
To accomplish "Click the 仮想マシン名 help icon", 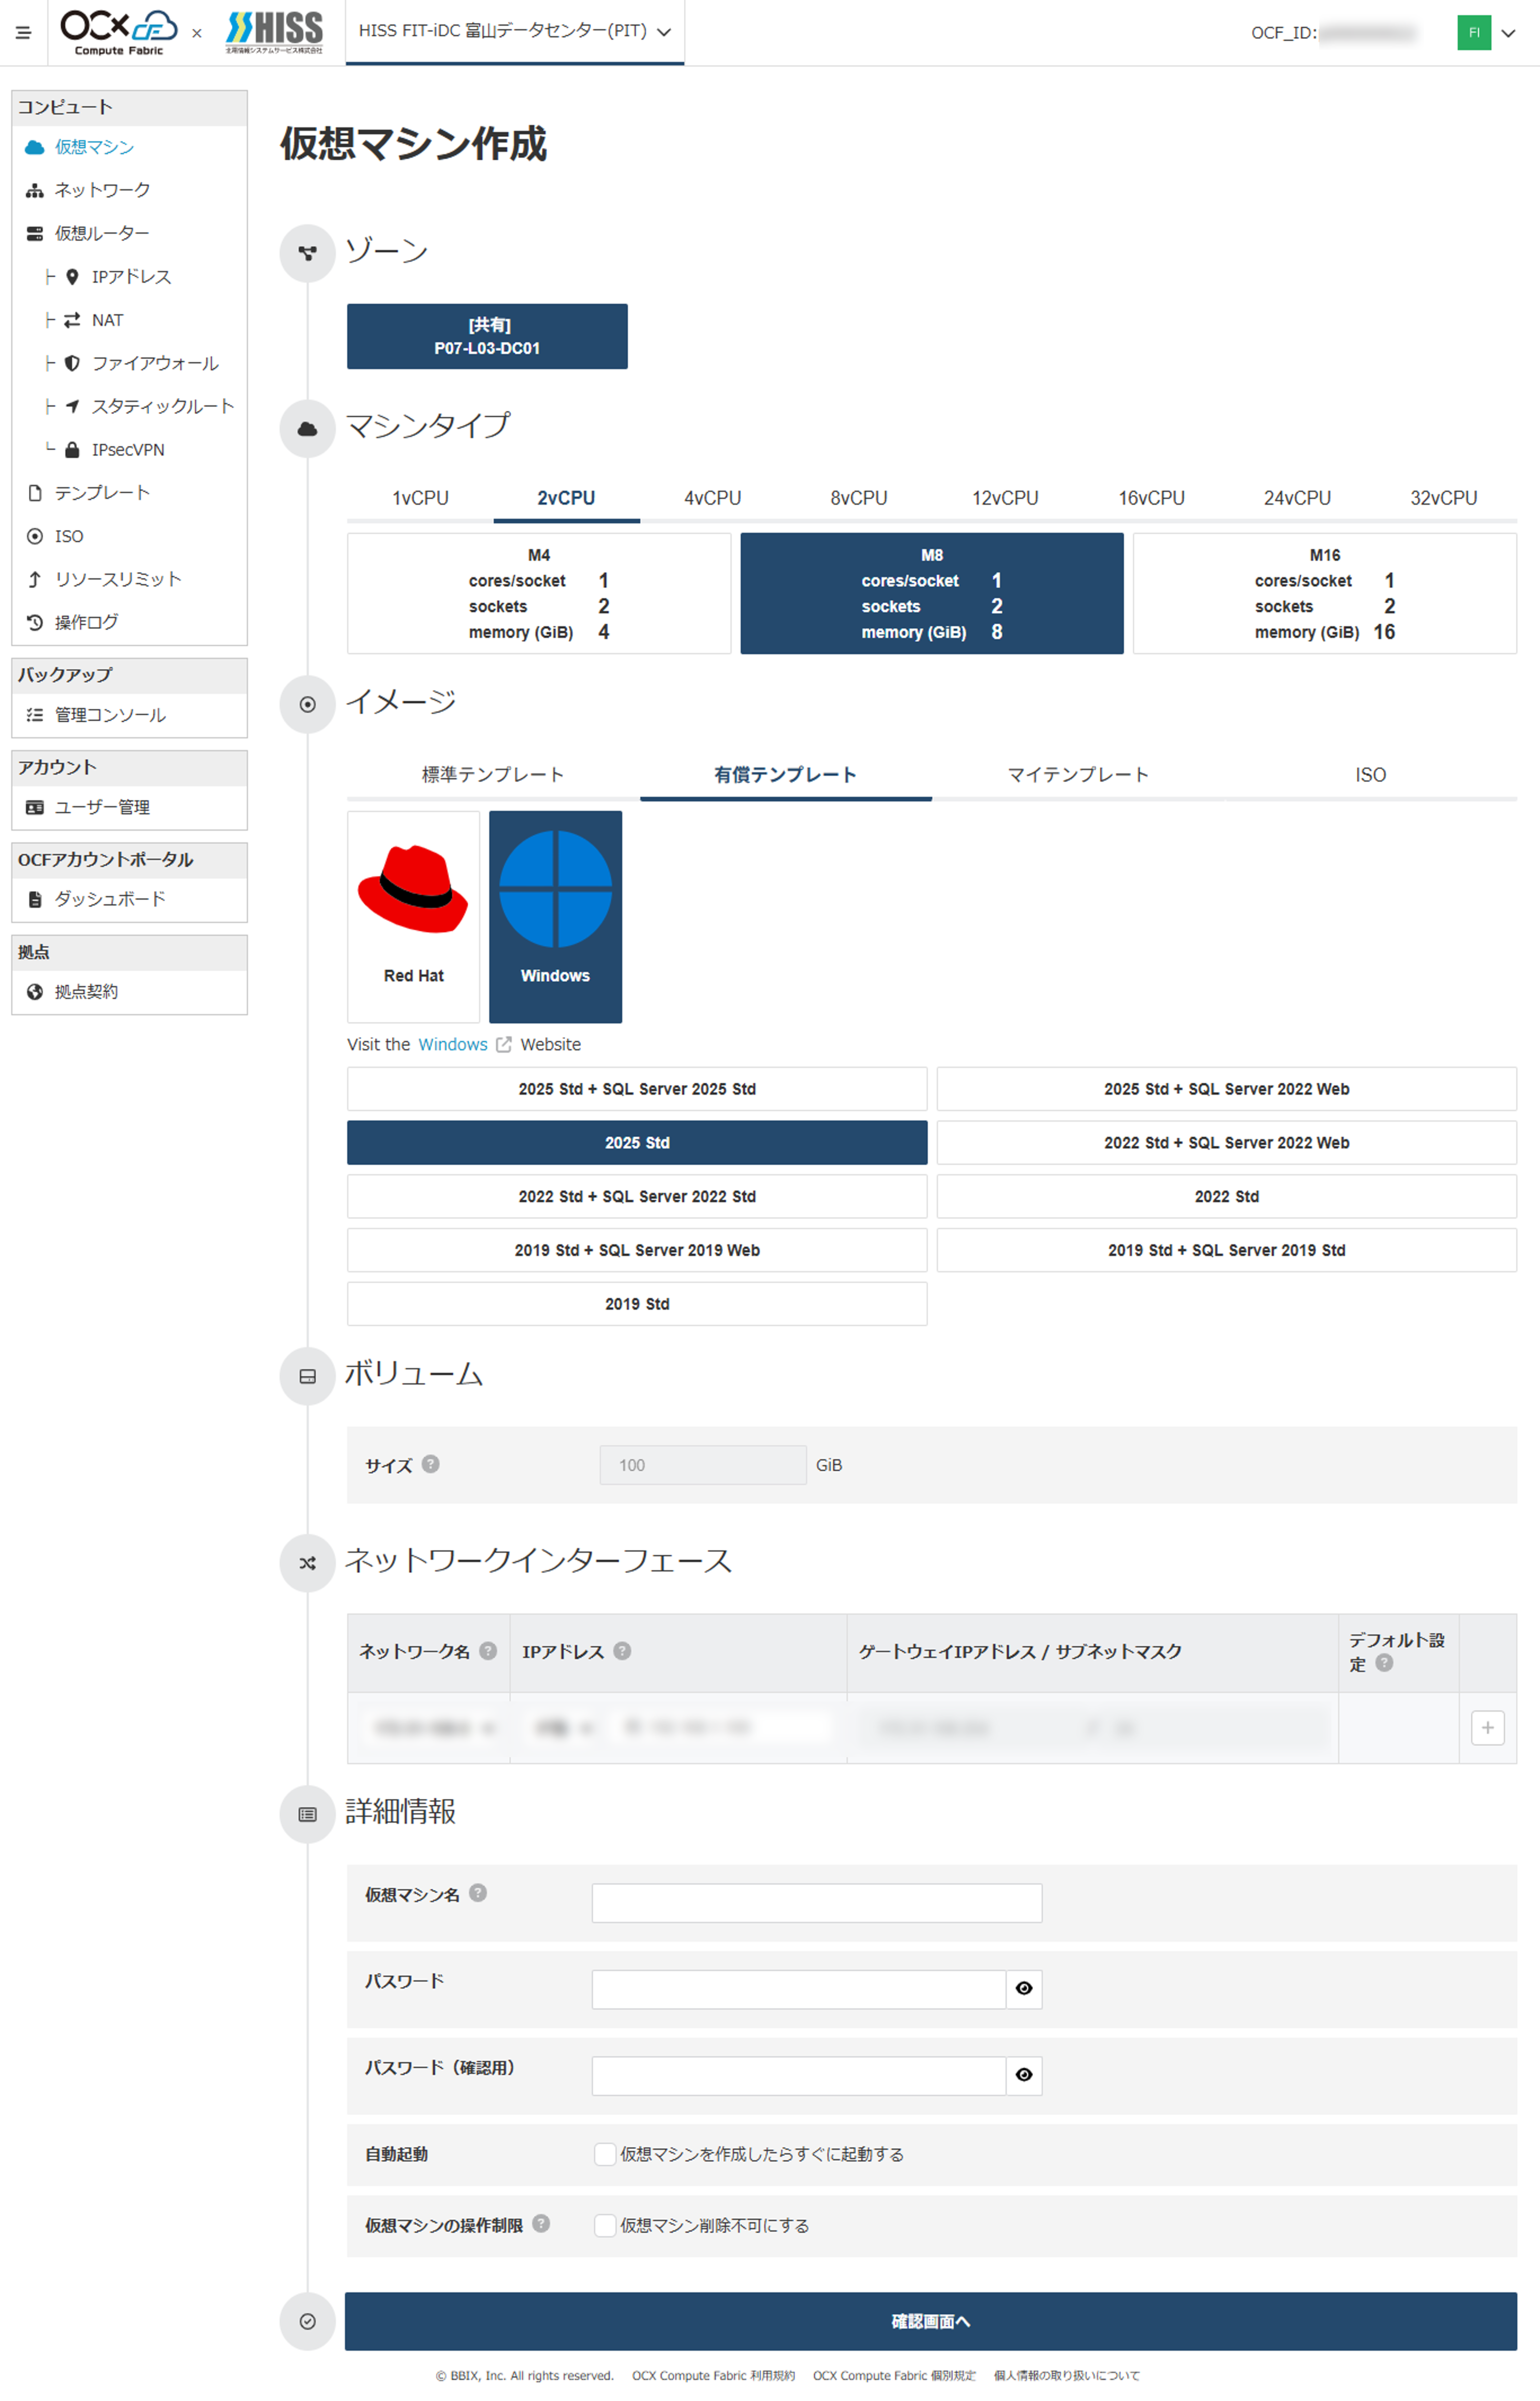I will point(478,1893).
